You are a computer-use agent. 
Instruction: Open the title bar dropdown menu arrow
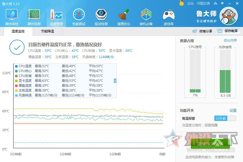coord(222,3)
